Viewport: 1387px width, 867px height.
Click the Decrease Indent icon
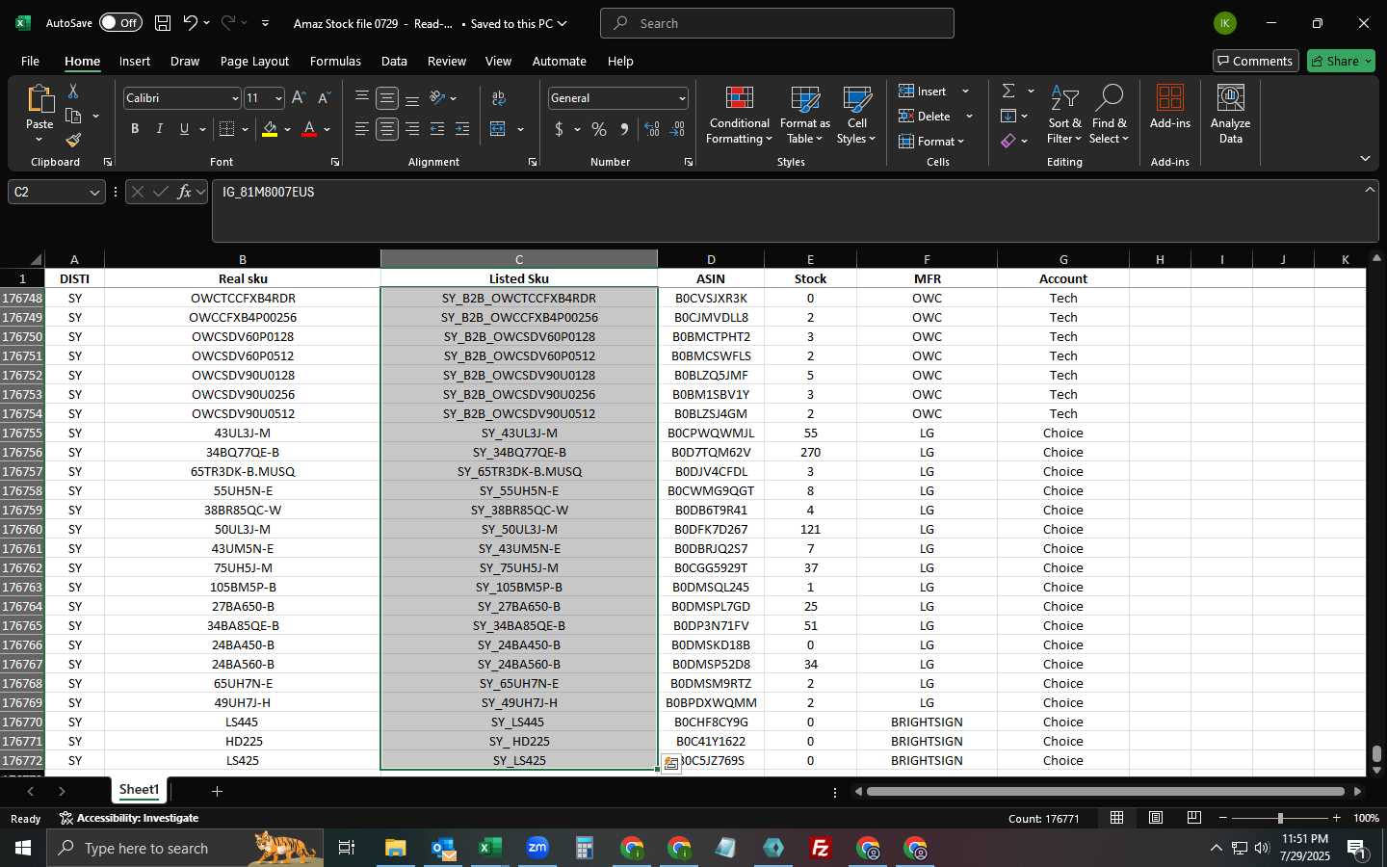[x=437, y=129]
